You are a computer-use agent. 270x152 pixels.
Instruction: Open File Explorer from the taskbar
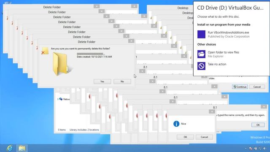22,148
